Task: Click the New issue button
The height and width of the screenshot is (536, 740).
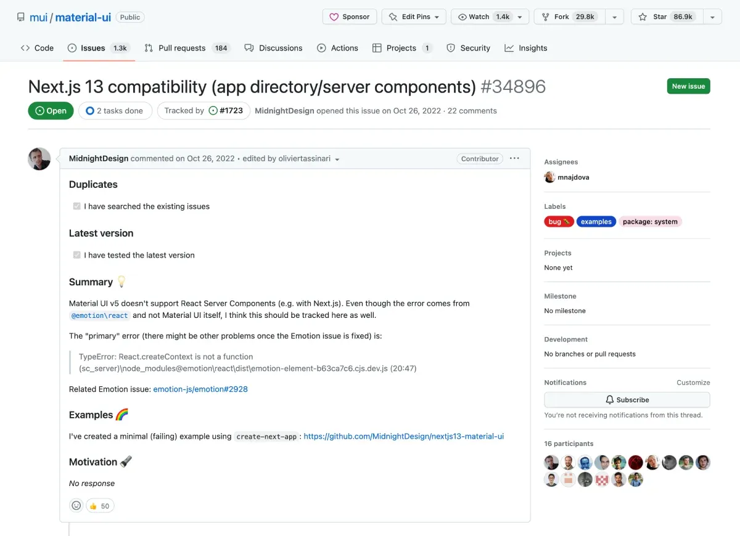Action: point(688,86)
